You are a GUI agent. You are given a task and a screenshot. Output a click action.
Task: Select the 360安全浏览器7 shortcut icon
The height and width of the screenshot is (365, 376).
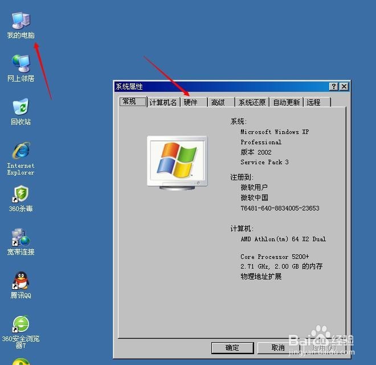(x=21, y=332)
